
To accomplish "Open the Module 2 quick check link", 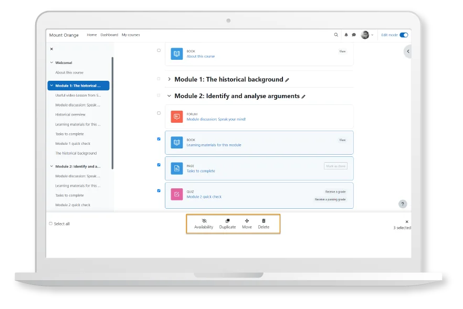I will (204, 197).
